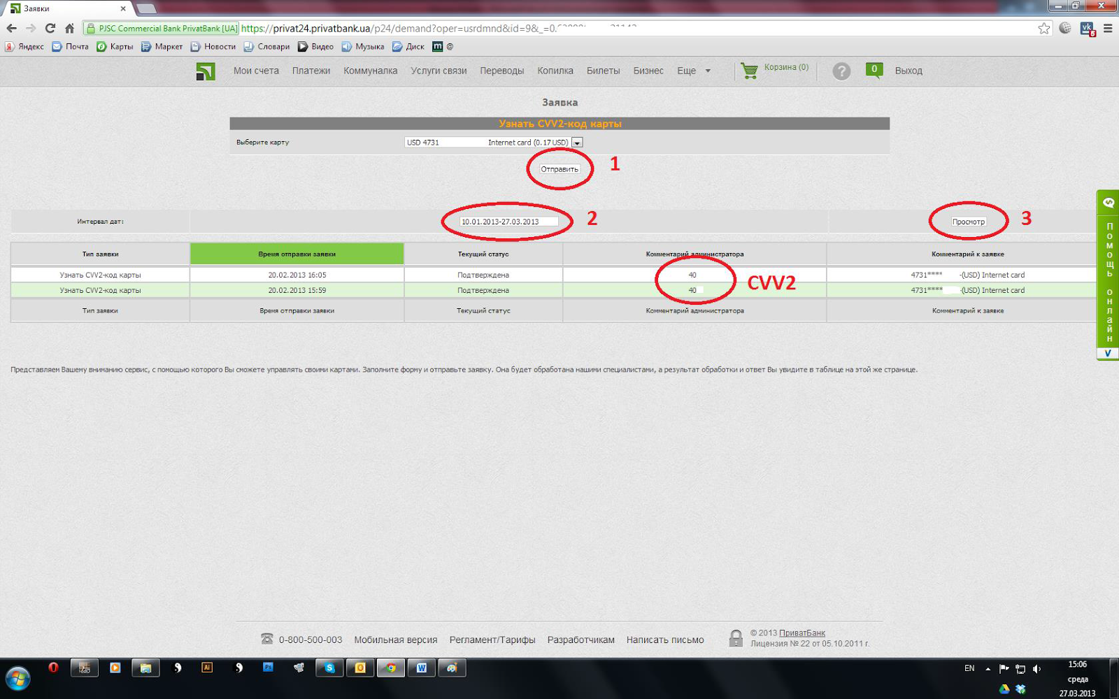Screen dimensions: 1119x699
Task: Open the Новости bookmark
Action: (213, 47)
